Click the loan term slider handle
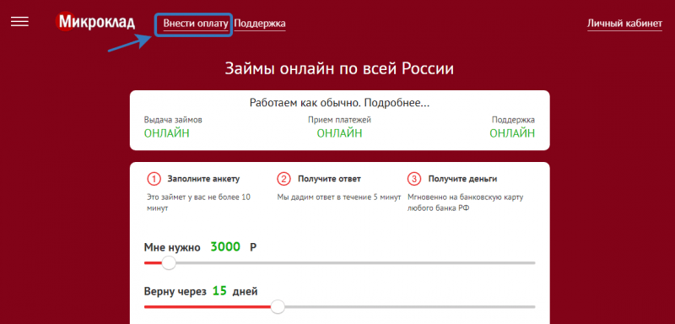Screen dimensions: 675x324 coord(278,307)
